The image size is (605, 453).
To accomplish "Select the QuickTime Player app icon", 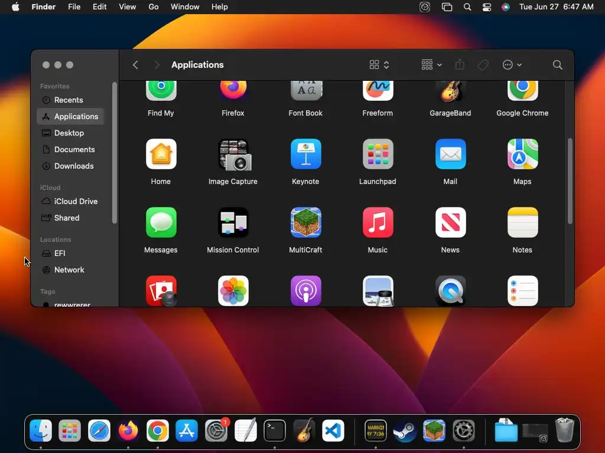I will pos(450,291).
